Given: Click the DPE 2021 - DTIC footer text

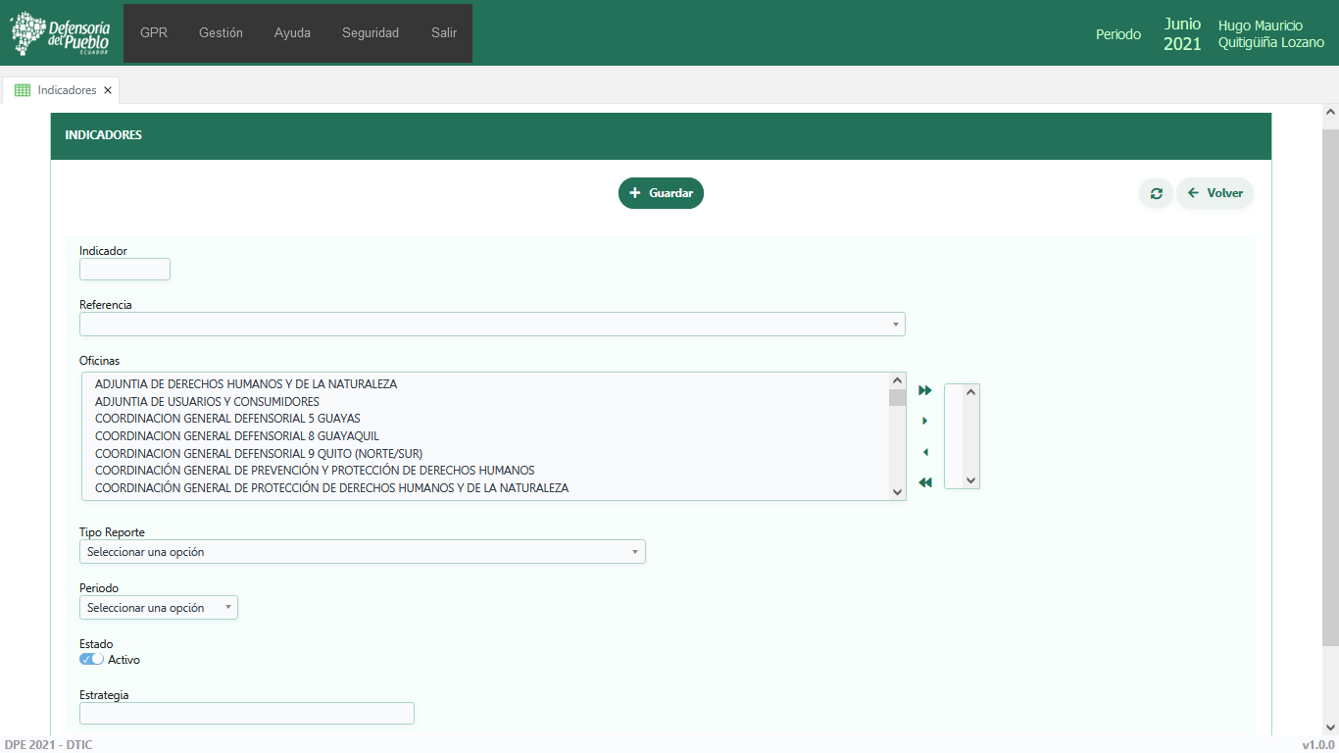Looking at the screenshot, I should pos(48,745).
